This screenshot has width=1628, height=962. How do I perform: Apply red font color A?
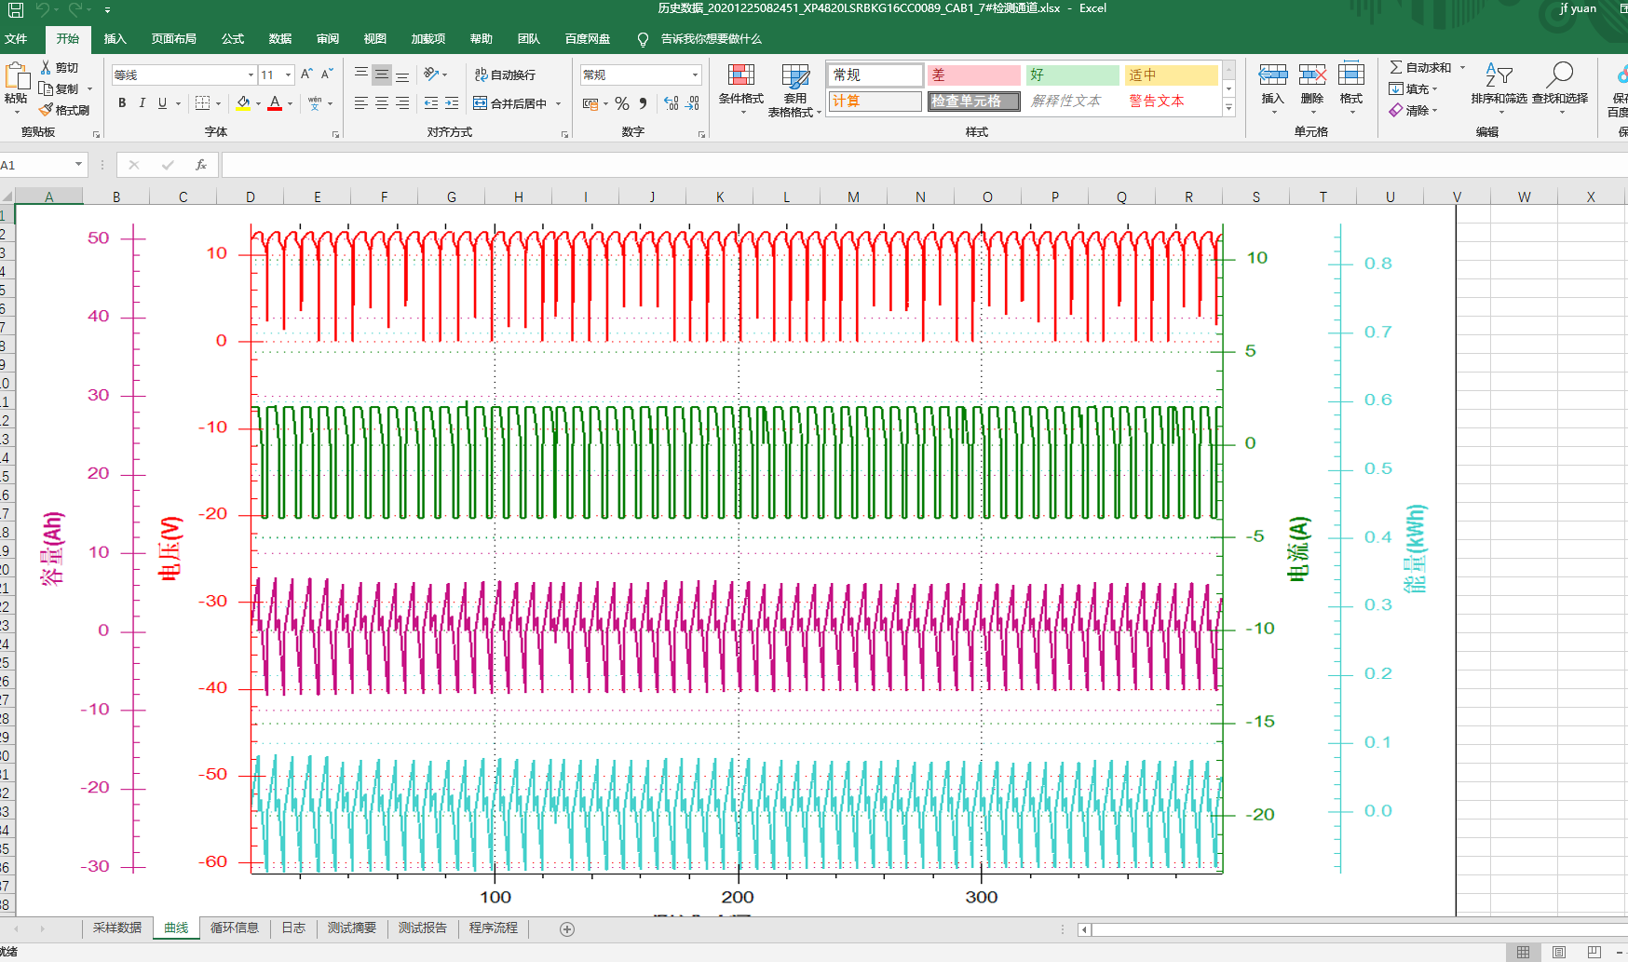click(275, 103)
